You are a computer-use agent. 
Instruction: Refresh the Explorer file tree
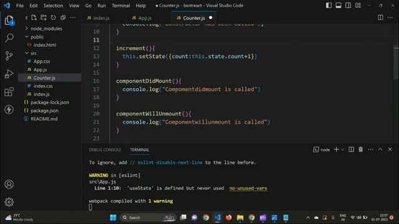(x=53, y=17)
